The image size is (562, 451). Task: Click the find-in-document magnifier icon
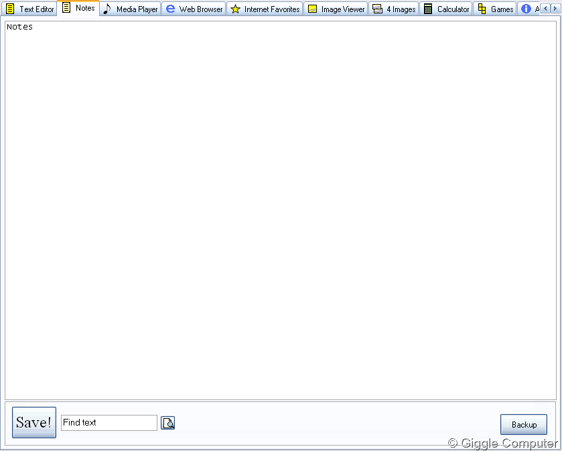[167, 423]
